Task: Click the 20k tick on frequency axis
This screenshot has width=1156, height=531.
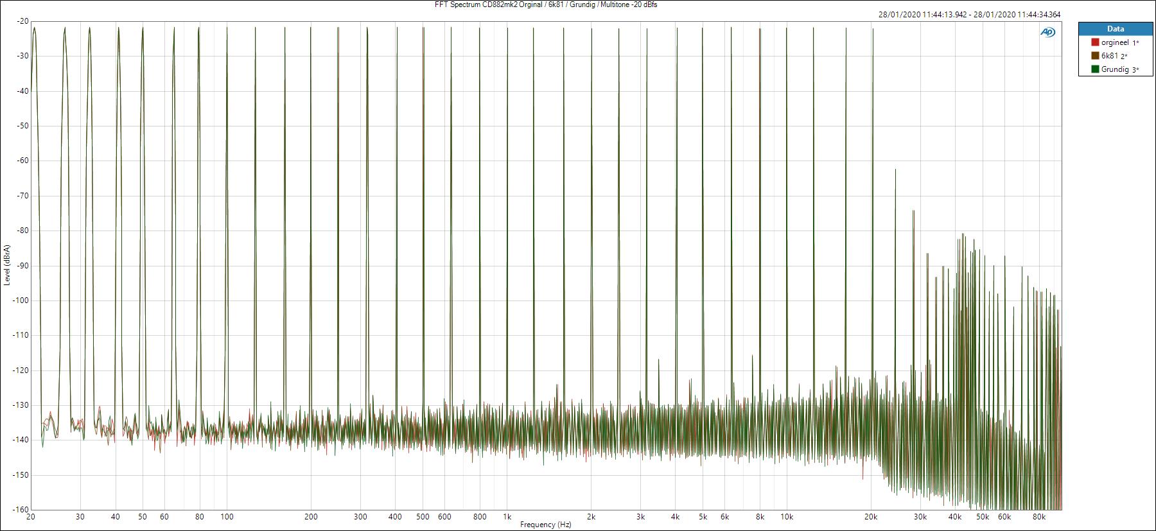Action: [x=871, y=516]
